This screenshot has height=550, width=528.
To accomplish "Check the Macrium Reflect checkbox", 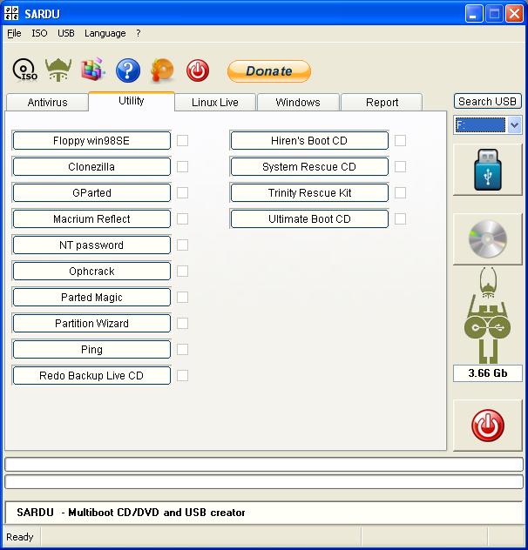I will (x=182, y=219).
